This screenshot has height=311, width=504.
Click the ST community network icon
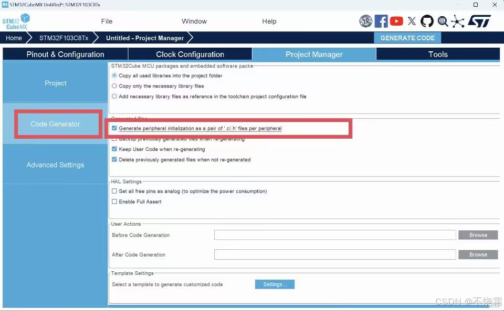458,21
